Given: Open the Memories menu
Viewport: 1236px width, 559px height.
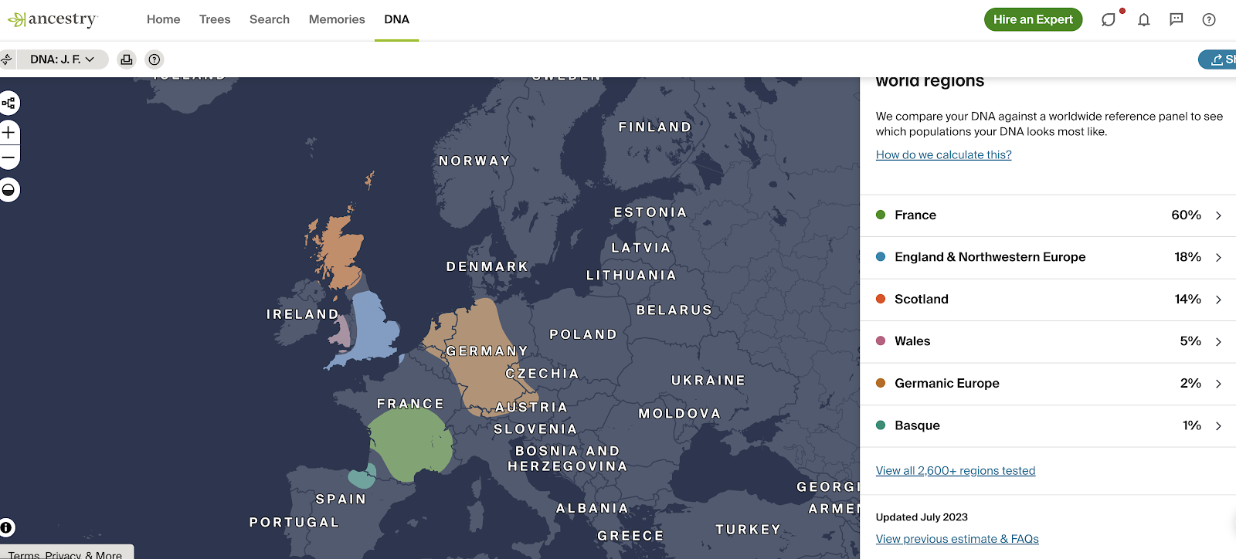Looking at the screenshot, I should (337, 19).
